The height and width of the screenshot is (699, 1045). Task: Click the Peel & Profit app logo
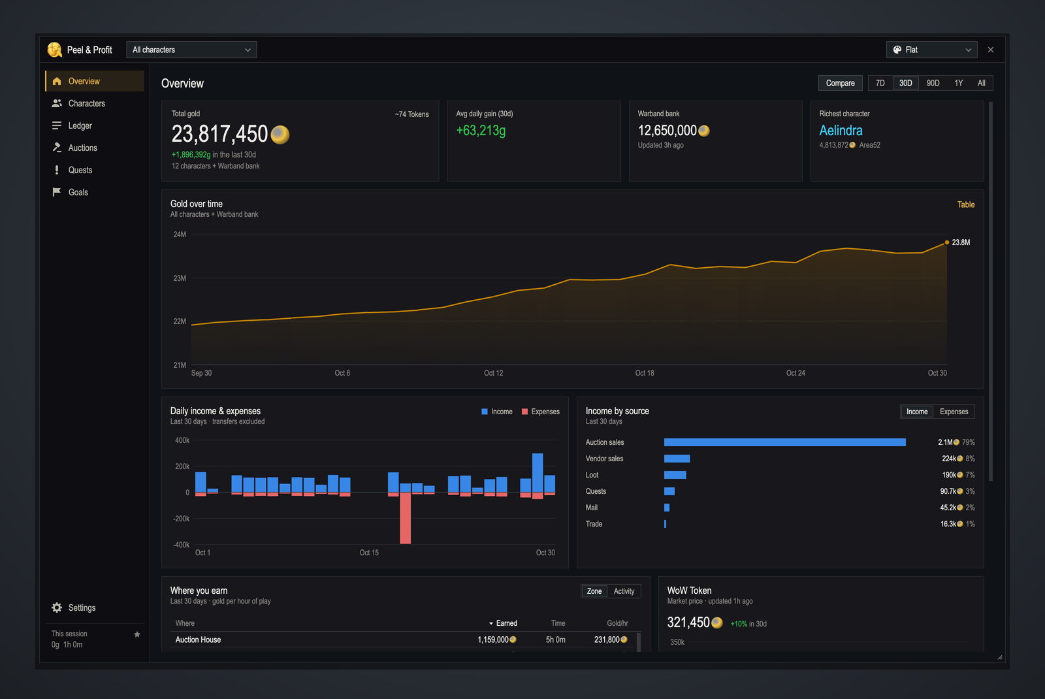click(x=55, y=50)
